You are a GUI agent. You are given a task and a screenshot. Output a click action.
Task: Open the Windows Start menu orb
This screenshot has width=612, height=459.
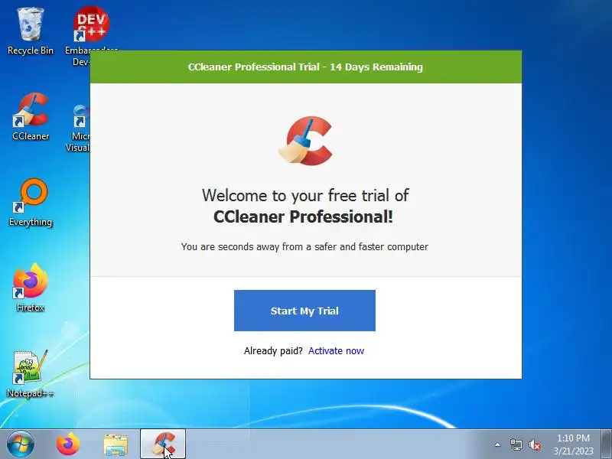pos(21,444)
